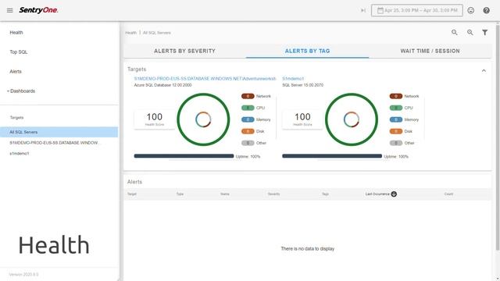Click Network tag badge for Azure database
This screenshot has height=281, width=500.
(x=248, y=96)
